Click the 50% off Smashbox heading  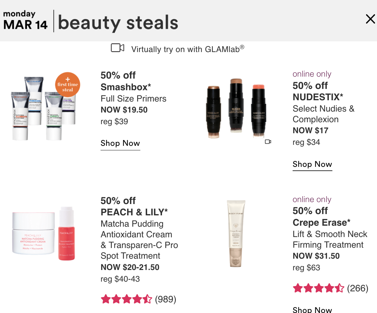(x=126, y=81)
